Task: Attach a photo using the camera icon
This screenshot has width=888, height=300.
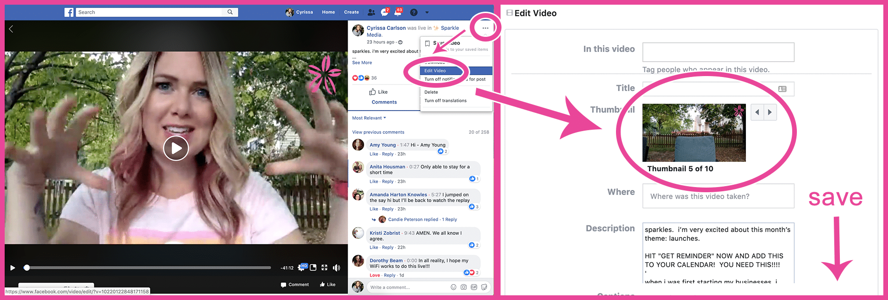Action: coord(464,287)
